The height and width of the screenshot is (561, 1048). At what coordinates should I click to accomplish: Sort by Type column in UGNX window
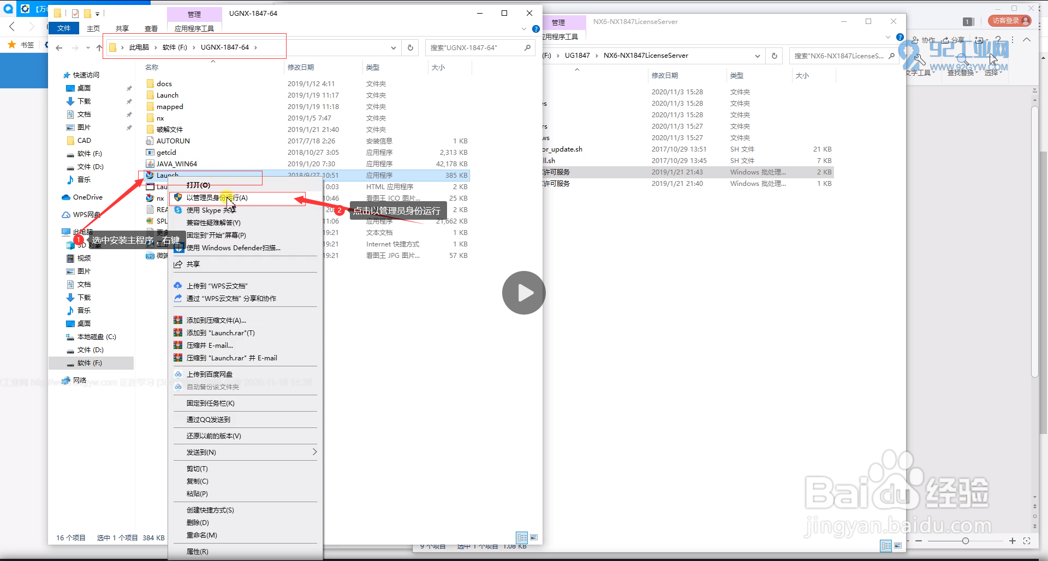click(x=372, y=67)
